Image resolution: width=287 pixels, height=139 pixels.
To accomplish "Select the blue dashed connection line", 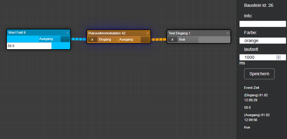I will tap(79, 39).
